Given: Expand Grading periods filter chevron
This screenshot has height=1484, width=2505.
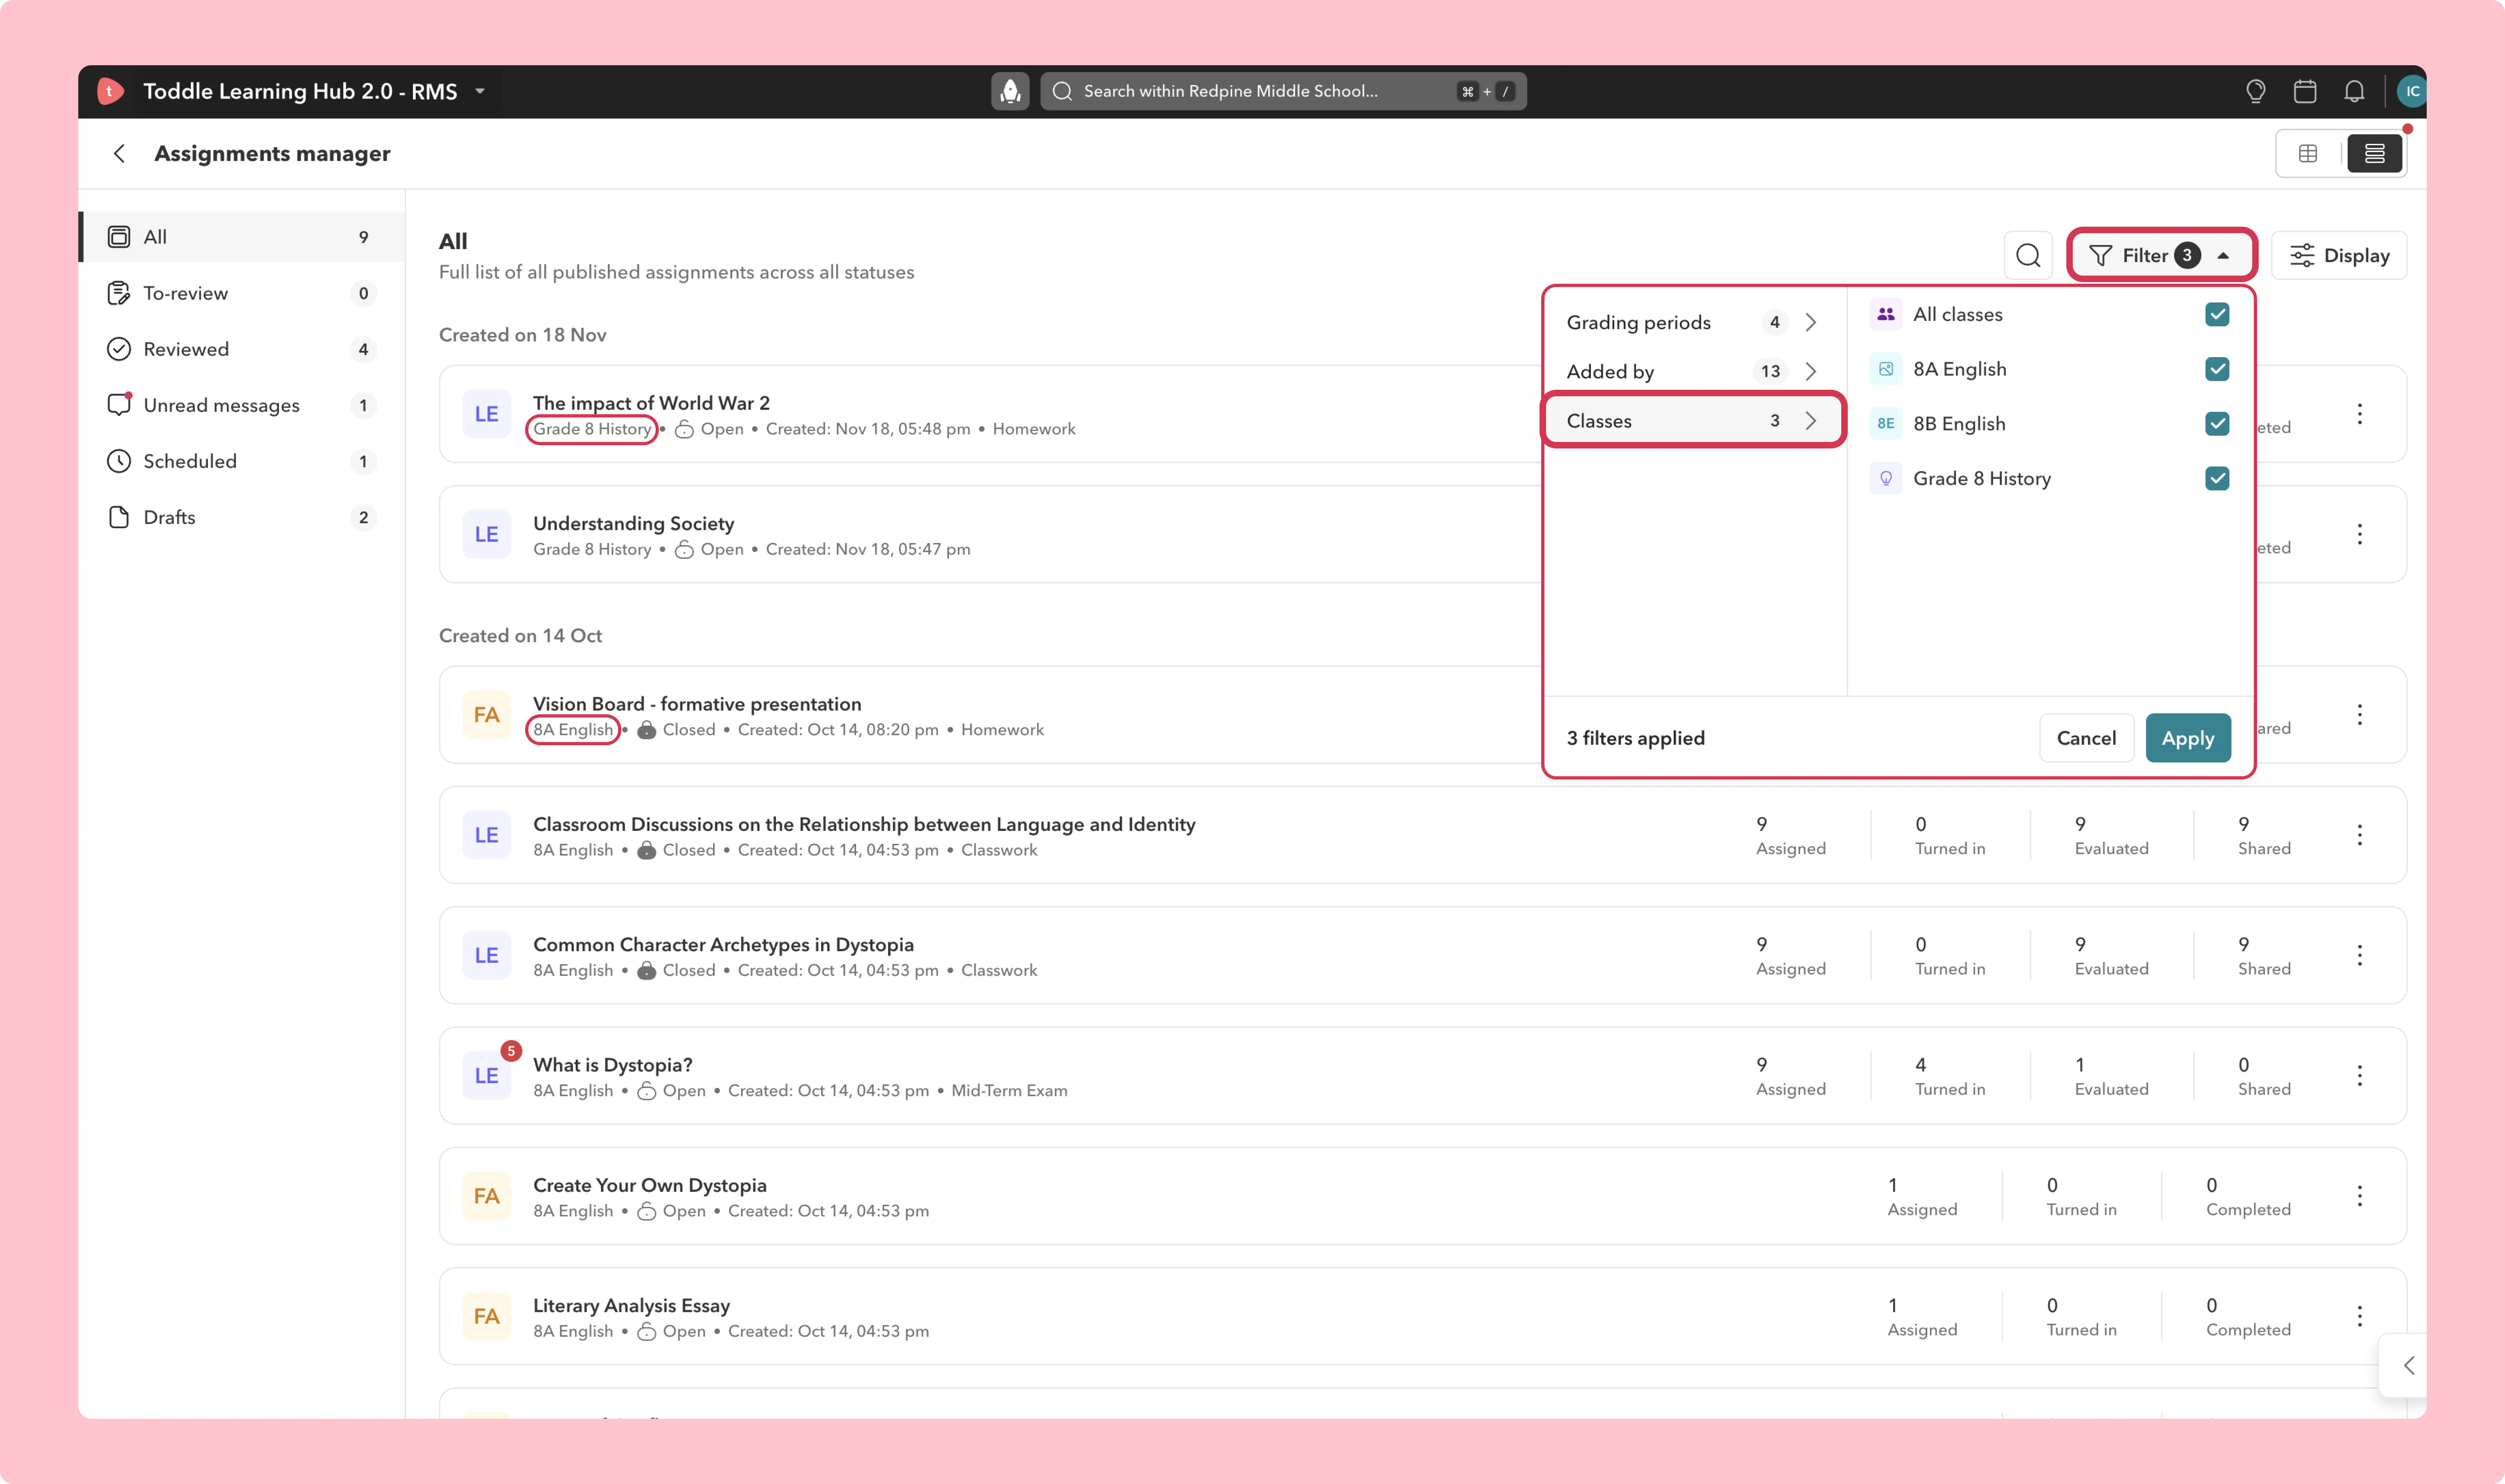Looking at the screenshot, I should 1811,322.
